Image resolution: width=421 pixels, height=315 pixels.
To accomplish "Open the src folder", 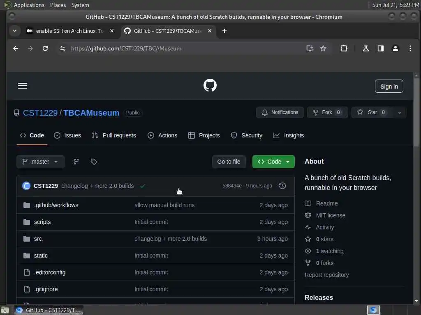I will tap(38, 239).
